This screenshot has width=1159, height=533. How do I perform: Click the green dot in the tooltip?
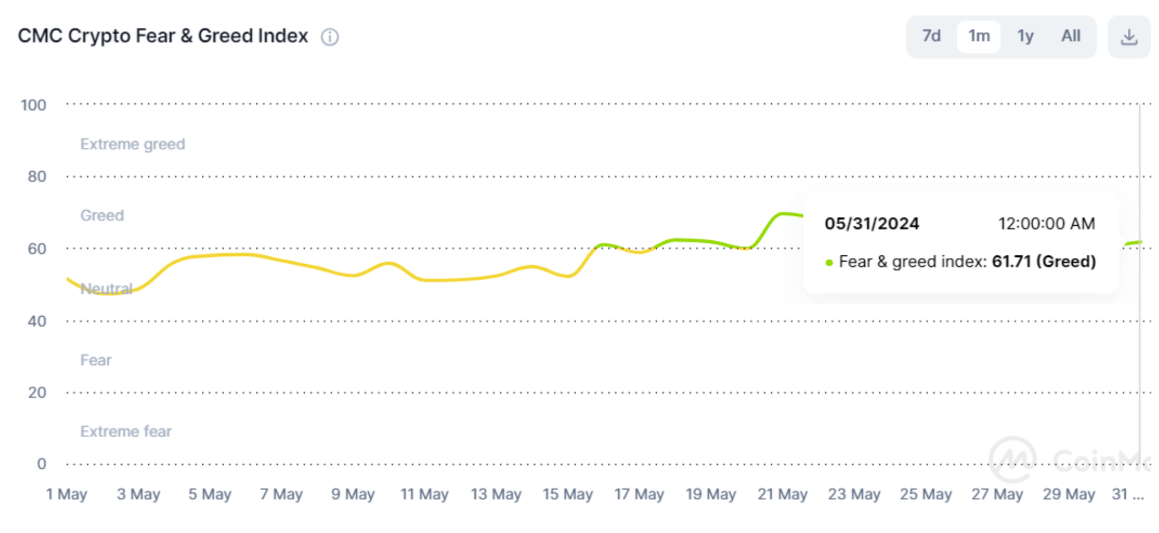click(829, 263)
